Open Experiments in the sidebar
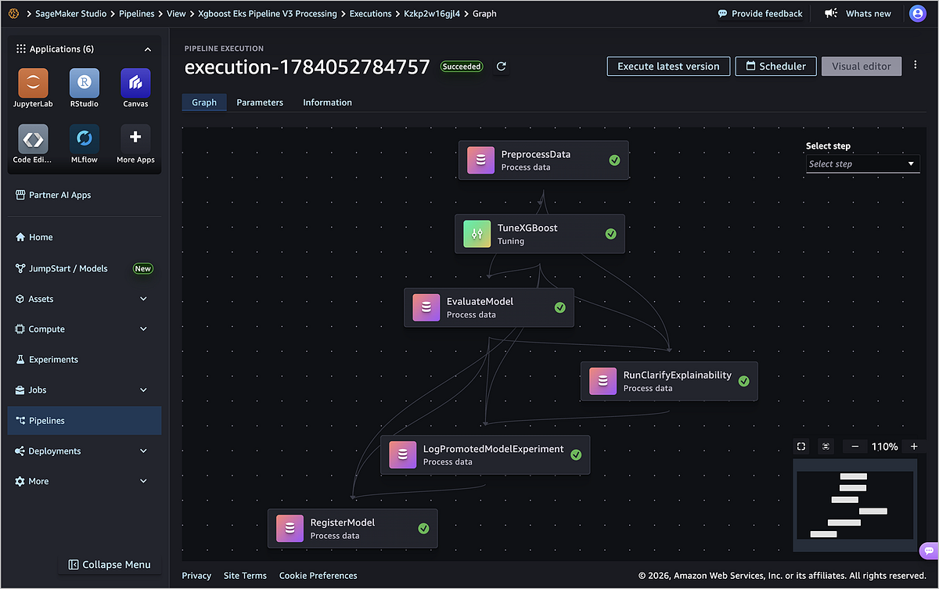The image size is (939, 589). click(85, 360)
